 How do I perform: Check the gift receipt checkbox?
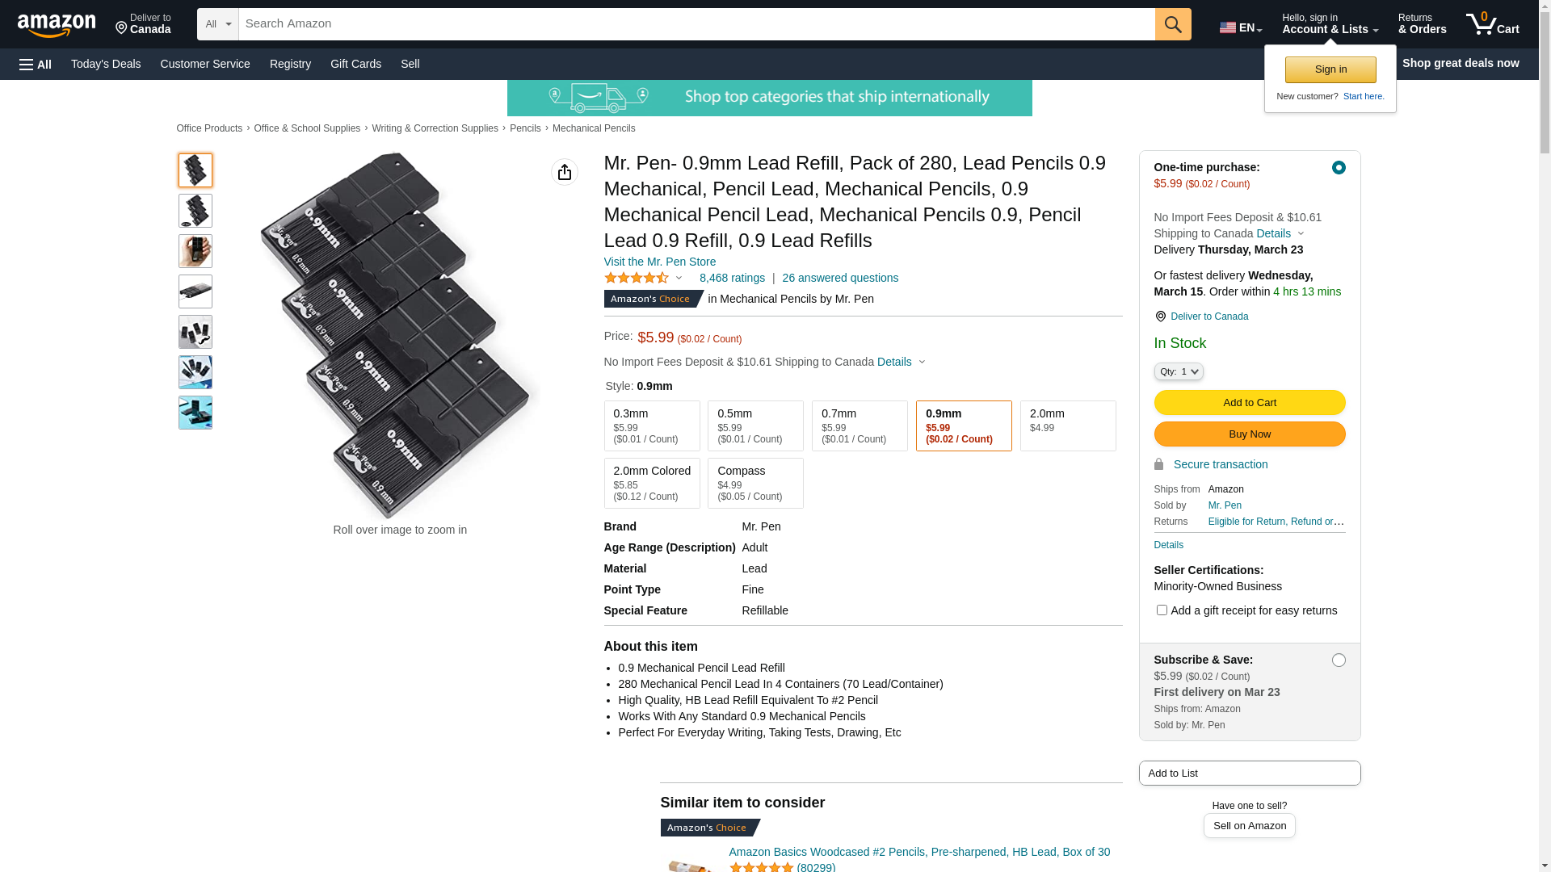coord(1162,610)
